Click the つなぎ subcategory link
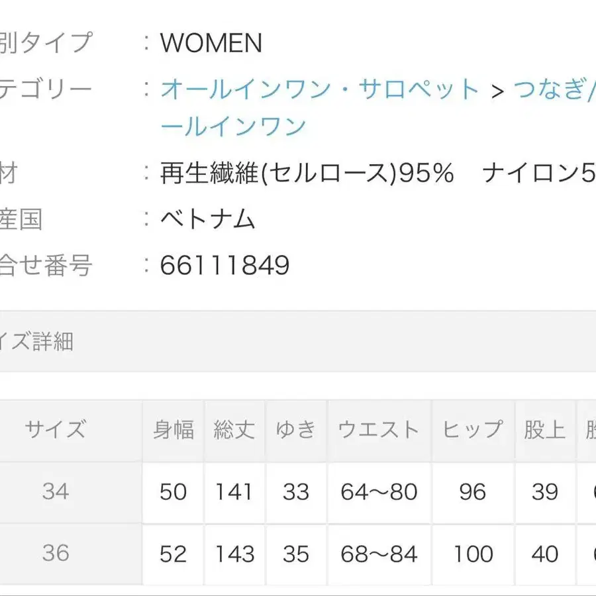The image size is (596, 596). pos(547,89)
